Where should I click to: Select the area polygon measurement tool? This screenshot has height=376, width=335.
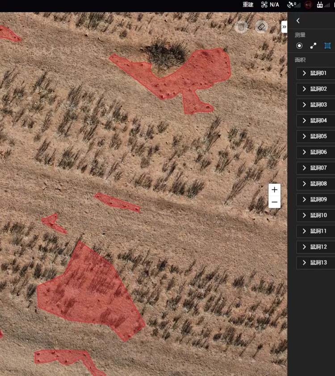pos(327,45)
